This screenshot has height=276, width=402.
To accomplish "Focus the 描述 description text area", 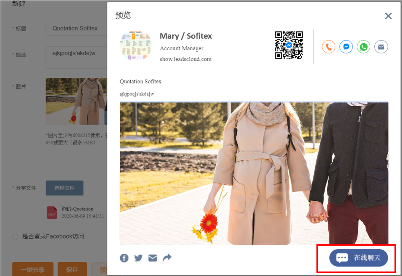I will (76, 57).
